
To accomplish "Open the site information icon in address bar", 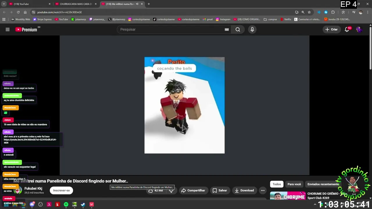I will [x=34, y=12].
